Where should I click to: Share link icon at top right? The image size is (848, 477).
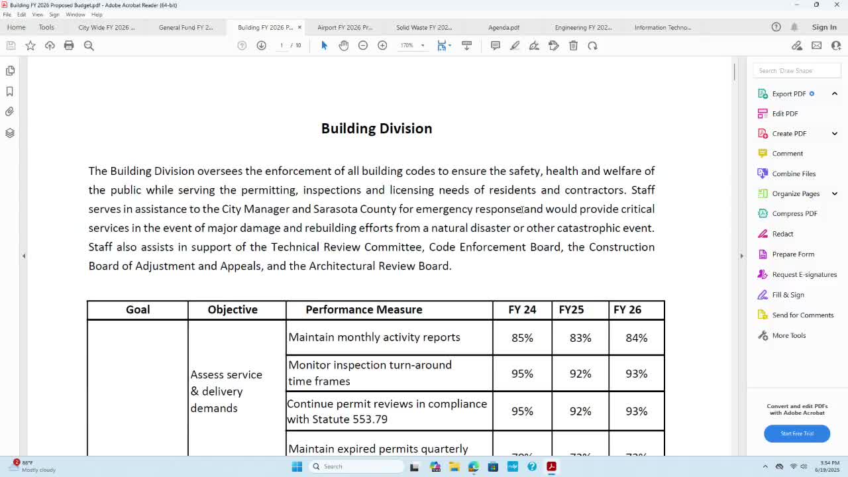(797, 46)
